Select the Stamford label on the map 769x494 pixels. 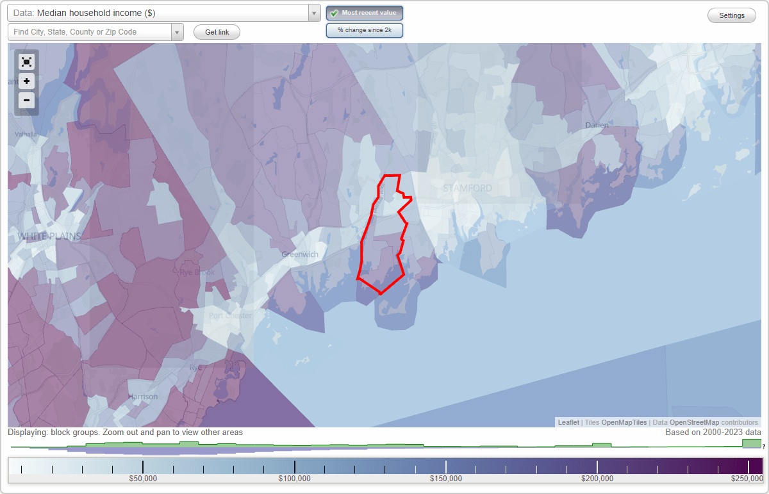click(x=468, y=188)
